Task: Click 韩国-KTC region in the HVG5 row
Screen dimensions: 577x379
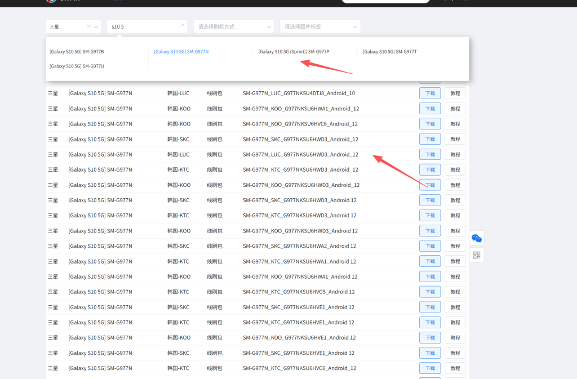Action: click(178, 292)
